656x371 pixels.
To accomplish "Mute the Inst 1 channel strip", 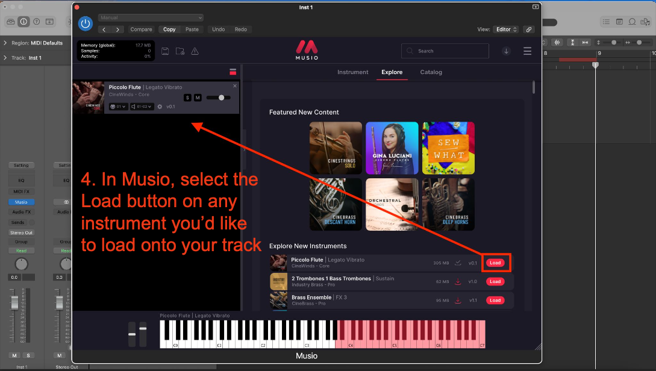I will coord(14,355).
